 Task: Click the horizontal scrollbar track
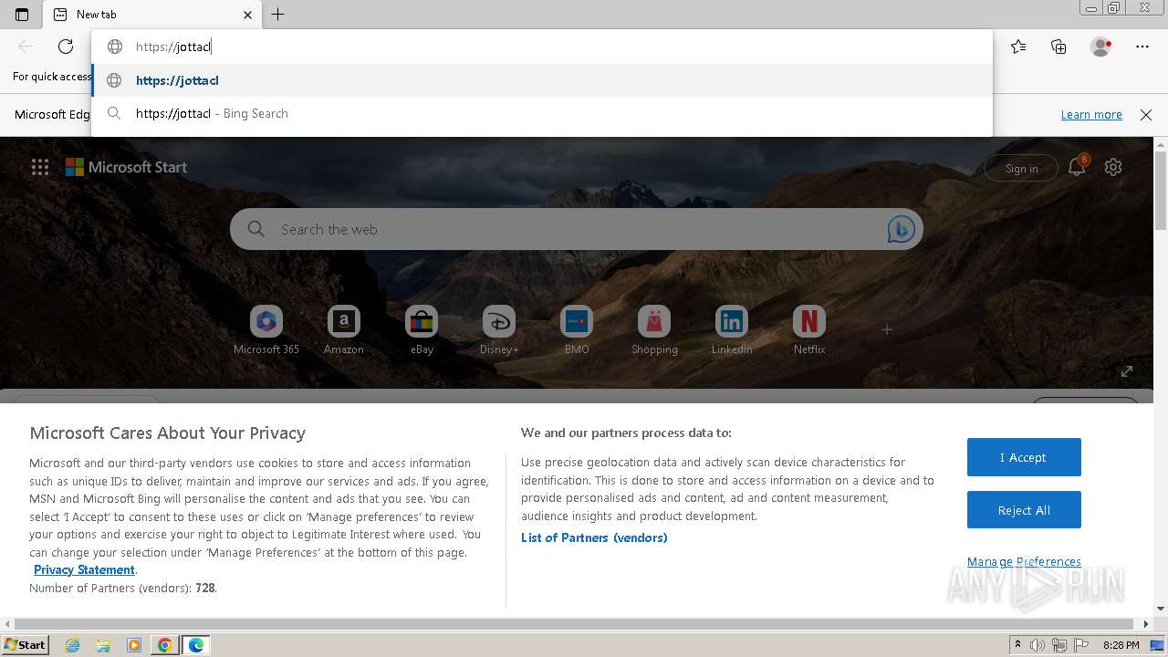point(573,624)
